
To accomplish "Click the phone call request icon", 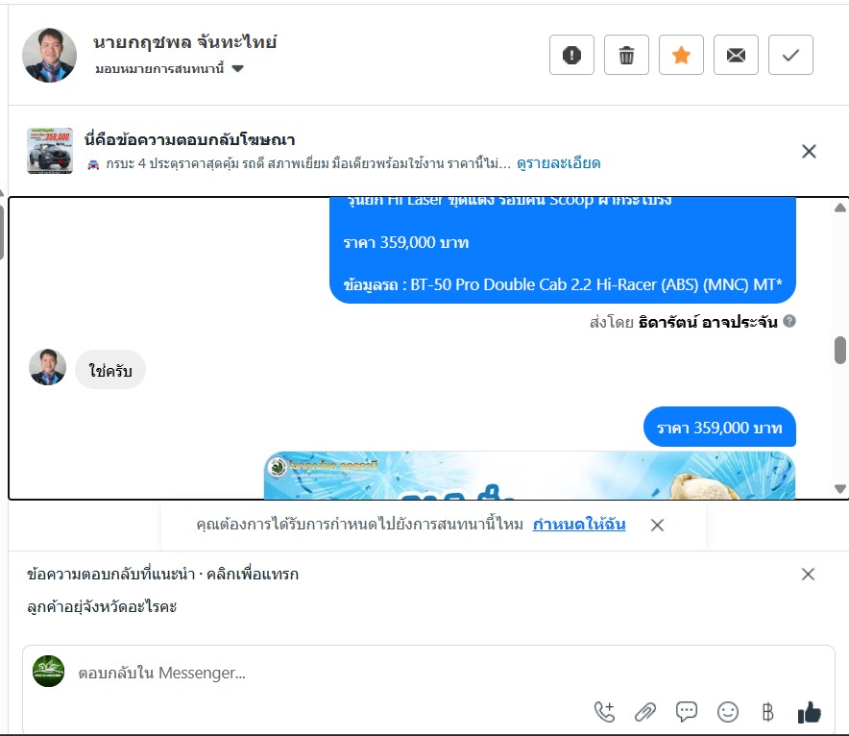I will 604,712.
